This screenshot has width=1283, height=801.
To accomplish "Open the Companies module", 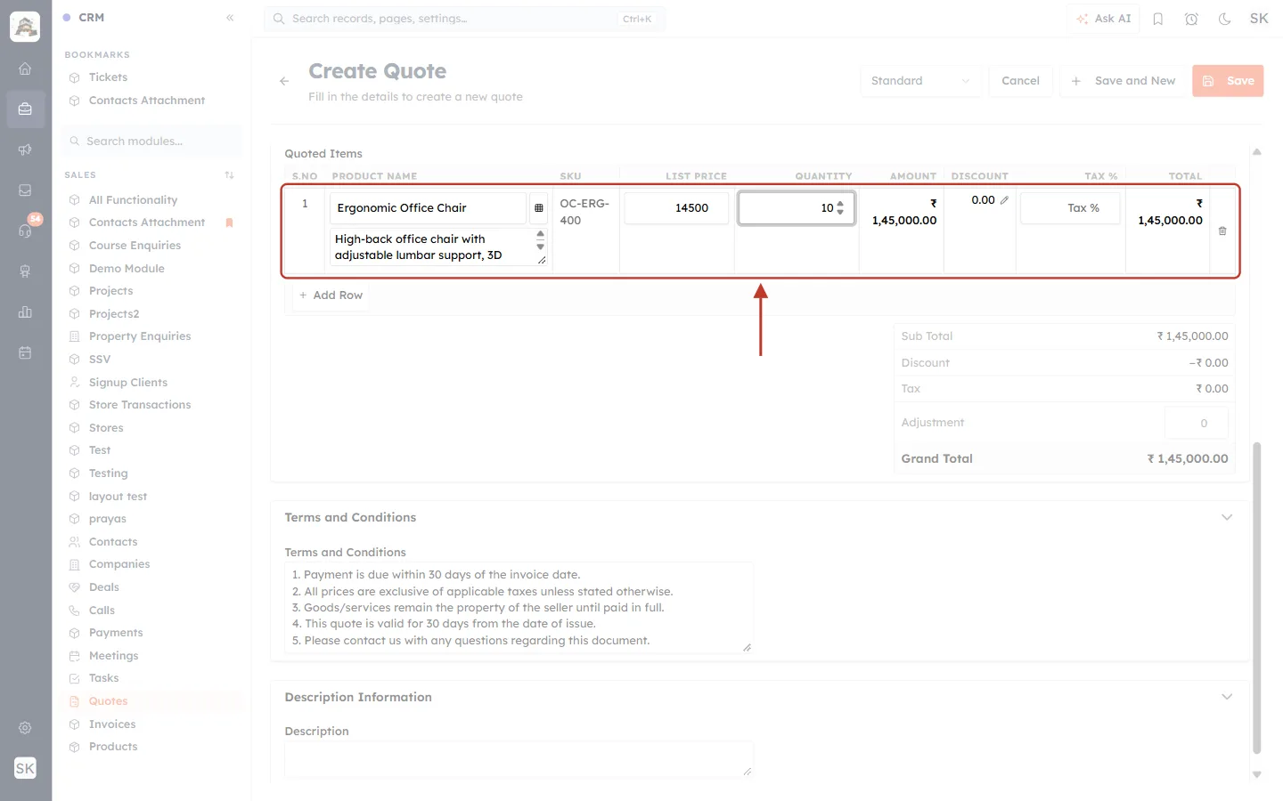I will click(x=119, y=564).
